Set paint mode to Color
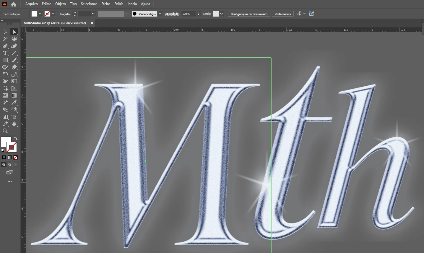424x253 pixels. tap(4, 158)
